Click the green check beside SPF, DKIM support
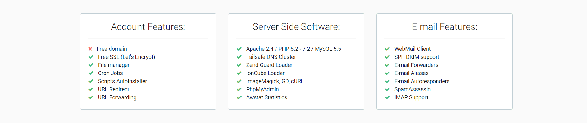This screenshot has height=123, width=587. pyautogui.click(x=387, y=57)
